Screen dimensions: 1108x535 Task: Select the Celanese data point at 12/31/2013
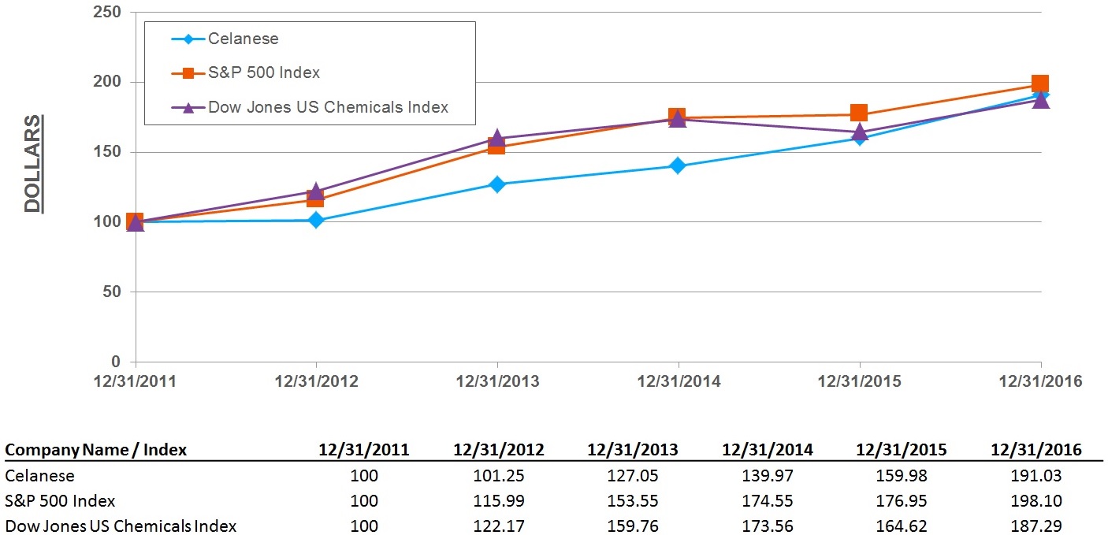pyautogui.click(x=497, y=184)
